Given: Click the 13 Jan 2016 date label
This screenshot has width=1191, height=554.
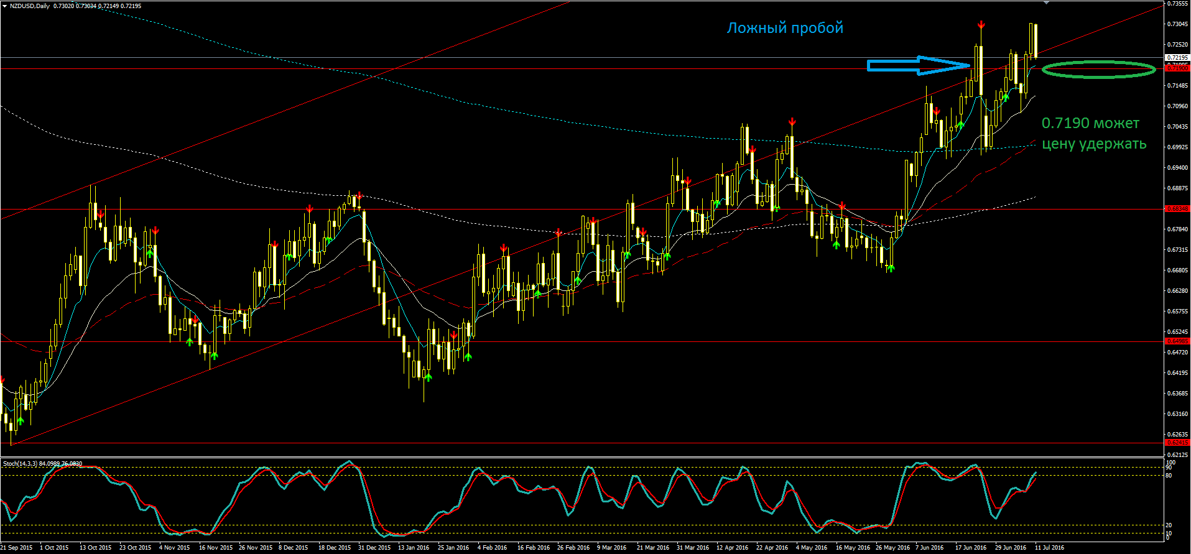Looking at the screenshot, I should click(x=414, y=548).
